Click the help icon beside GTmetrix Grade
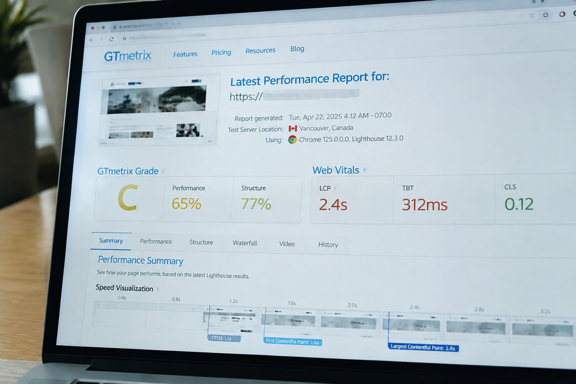 tap(164, 171)
